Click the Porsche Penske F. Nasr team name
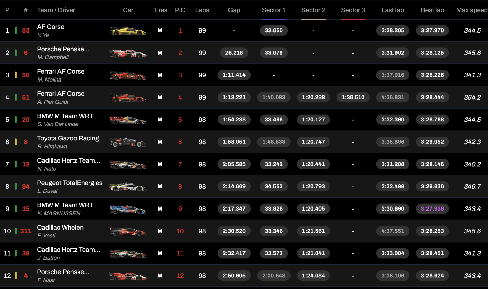Viewport: 488px width, 289px height. (63, 272)
